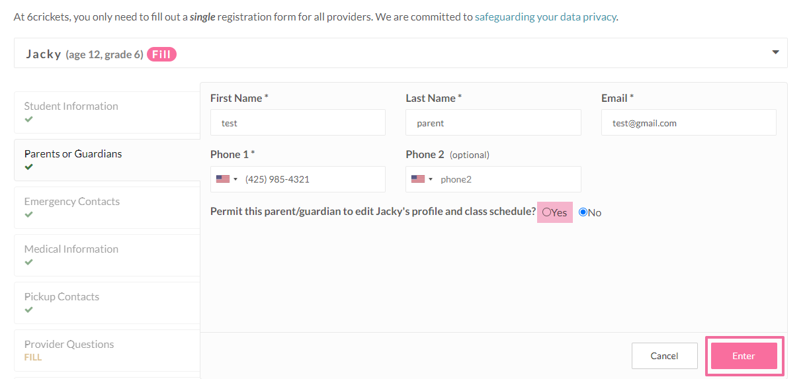
Task: Expand the Jacky student dropdown arrow
Action: pos(775,53)
